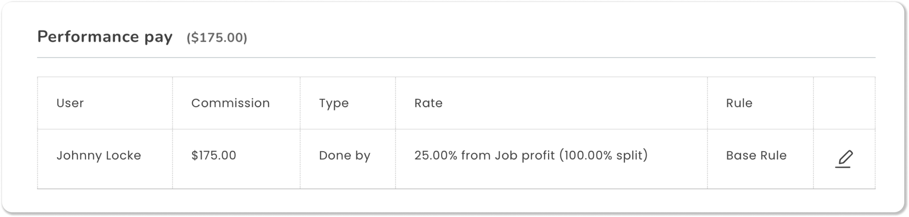The height and width of the screenshot is (217, 909).
Task: Select the Type column header
Action: pos(334,103)
